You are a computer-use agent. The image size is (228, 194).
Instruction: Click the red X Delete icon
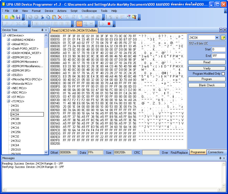pos(60,17)
